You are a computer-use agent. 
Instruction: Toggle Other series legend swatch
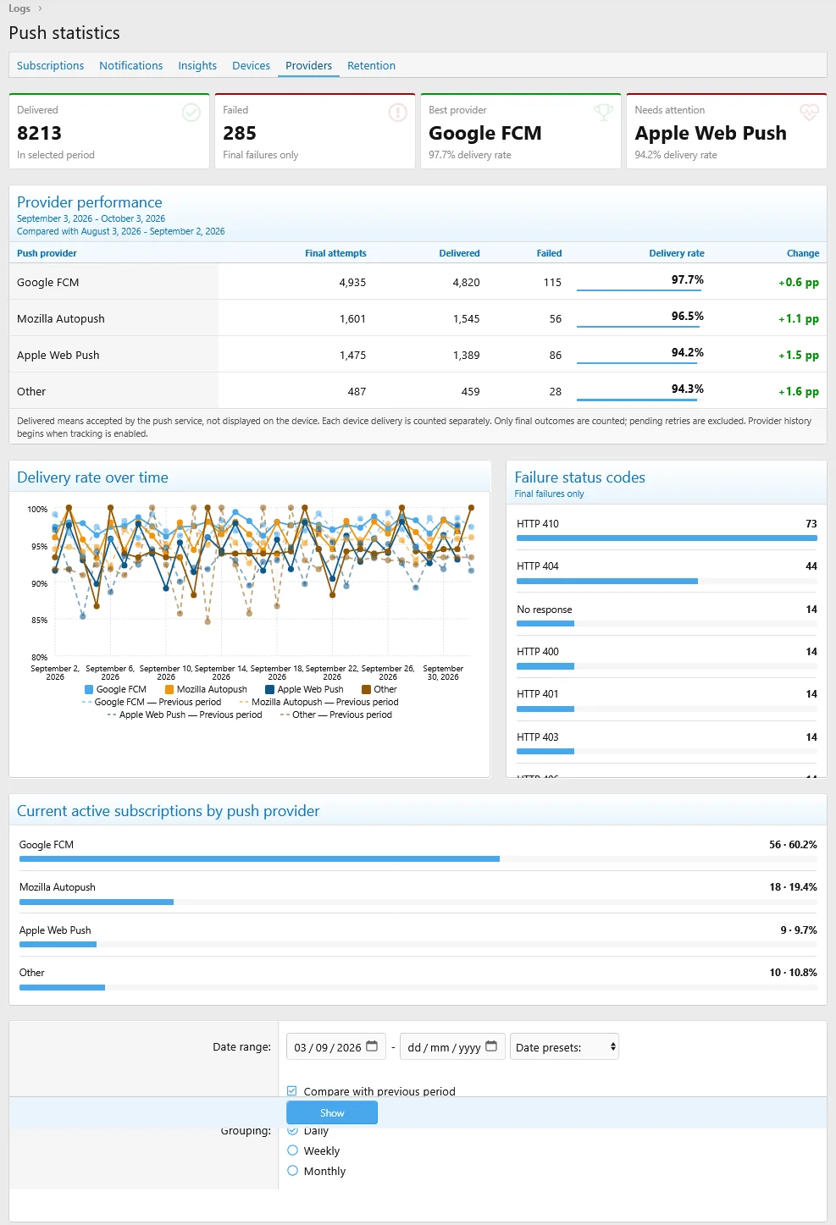click(367, 689)
